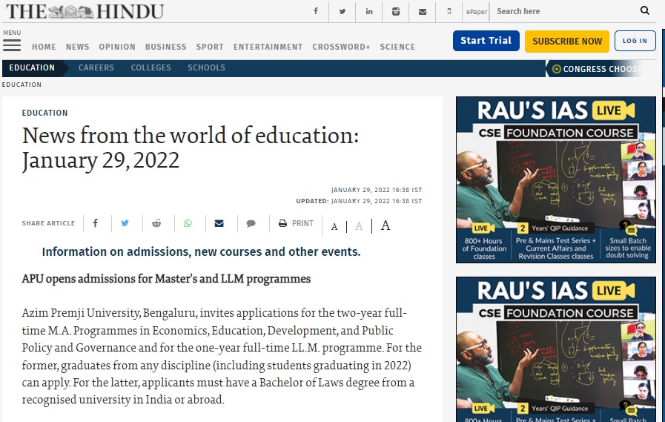Click the PRINT button
The height and width of the screenshot is (422, 665).
coord(296,223)
